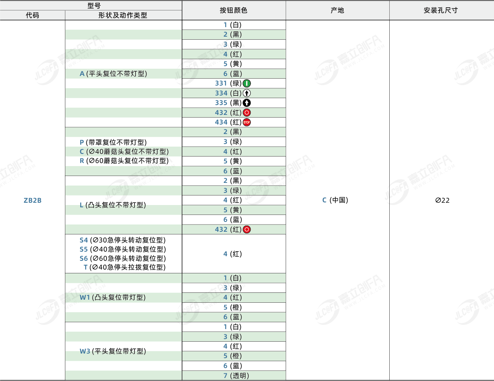Select R (∅60蘑菇头复位不带灯型) entry

tap(124, 161)
